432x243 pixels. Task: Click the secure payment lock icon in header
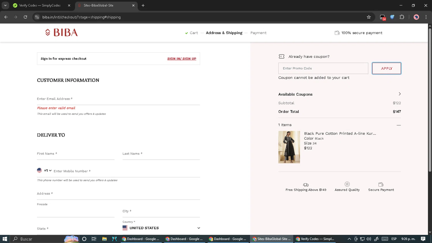(x=337, y=33)
